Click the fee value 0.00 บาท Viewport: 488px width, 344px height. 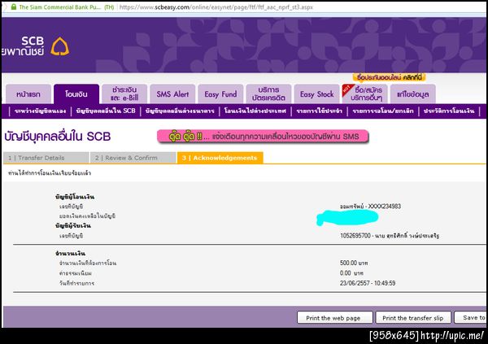351,273
